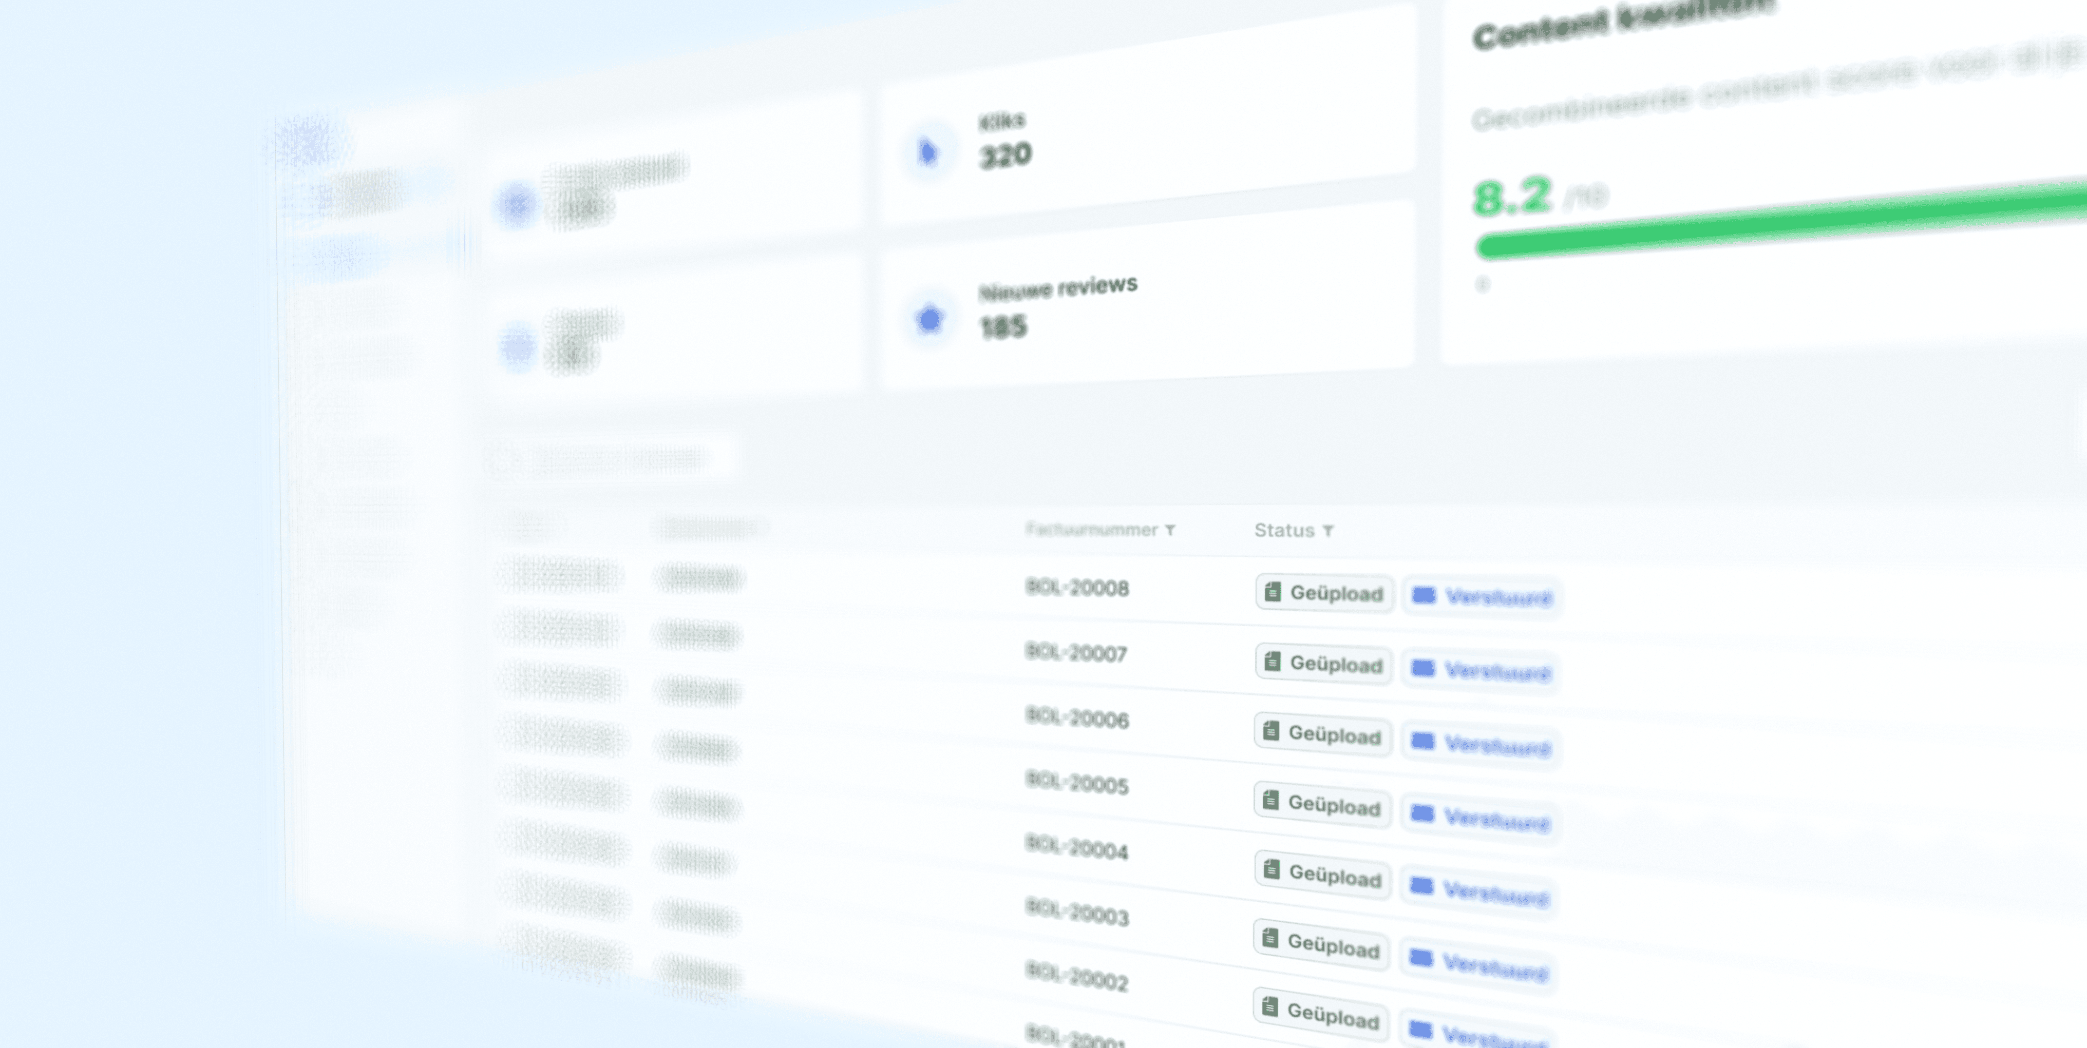This screenshot has width=2087, height=1048.
Task: Click document icon in BOL-20006 Geüpload badge
Action: coord(1271,731)
